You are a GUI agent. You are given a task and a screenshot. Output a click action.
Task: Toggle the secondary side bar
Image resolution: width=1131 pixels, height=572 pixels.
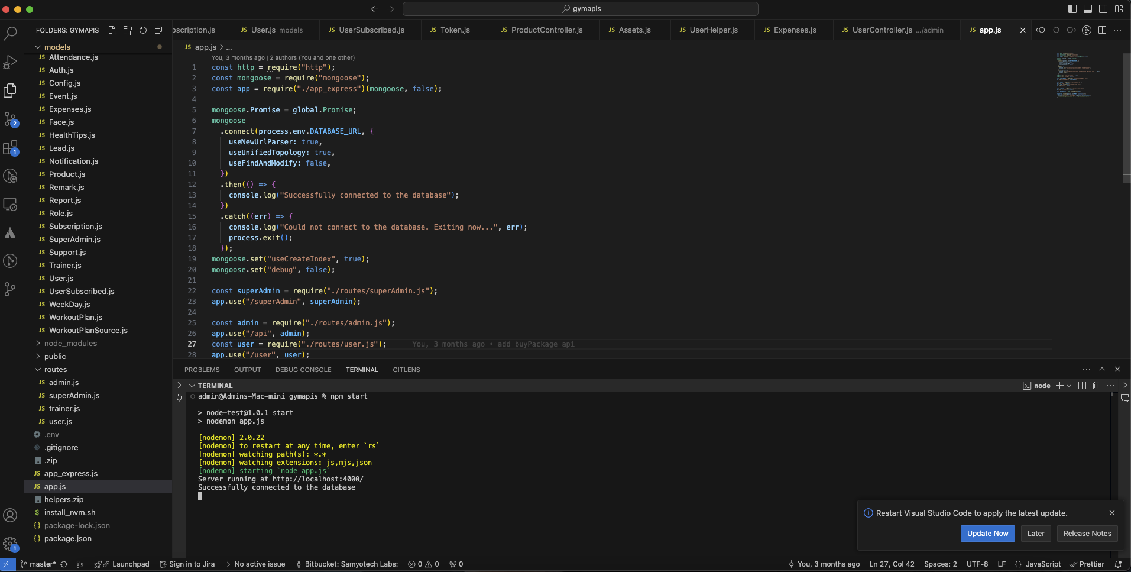pyautogui.click(x=1103, y=9)
